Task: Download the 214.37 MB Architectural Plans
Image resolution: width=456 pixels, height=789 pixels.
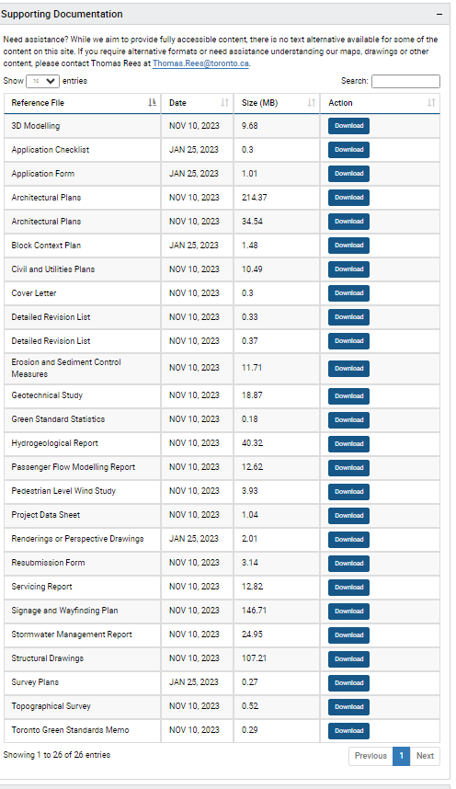Action: coord(348,197)
